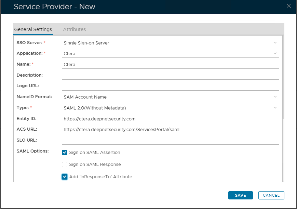Focus the SLO URL input
This screenshot has width=297, height=209.
pyautogui.click(x=170, y=140)
